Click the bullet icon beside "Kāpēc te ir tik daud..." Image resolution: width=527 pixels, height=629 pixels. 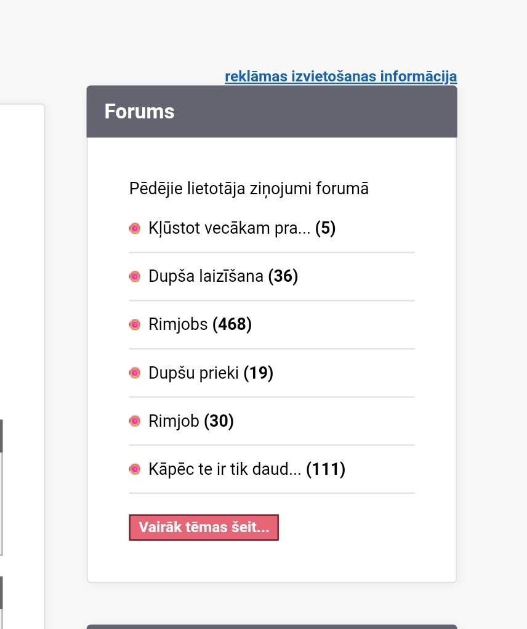click(134, 470)
